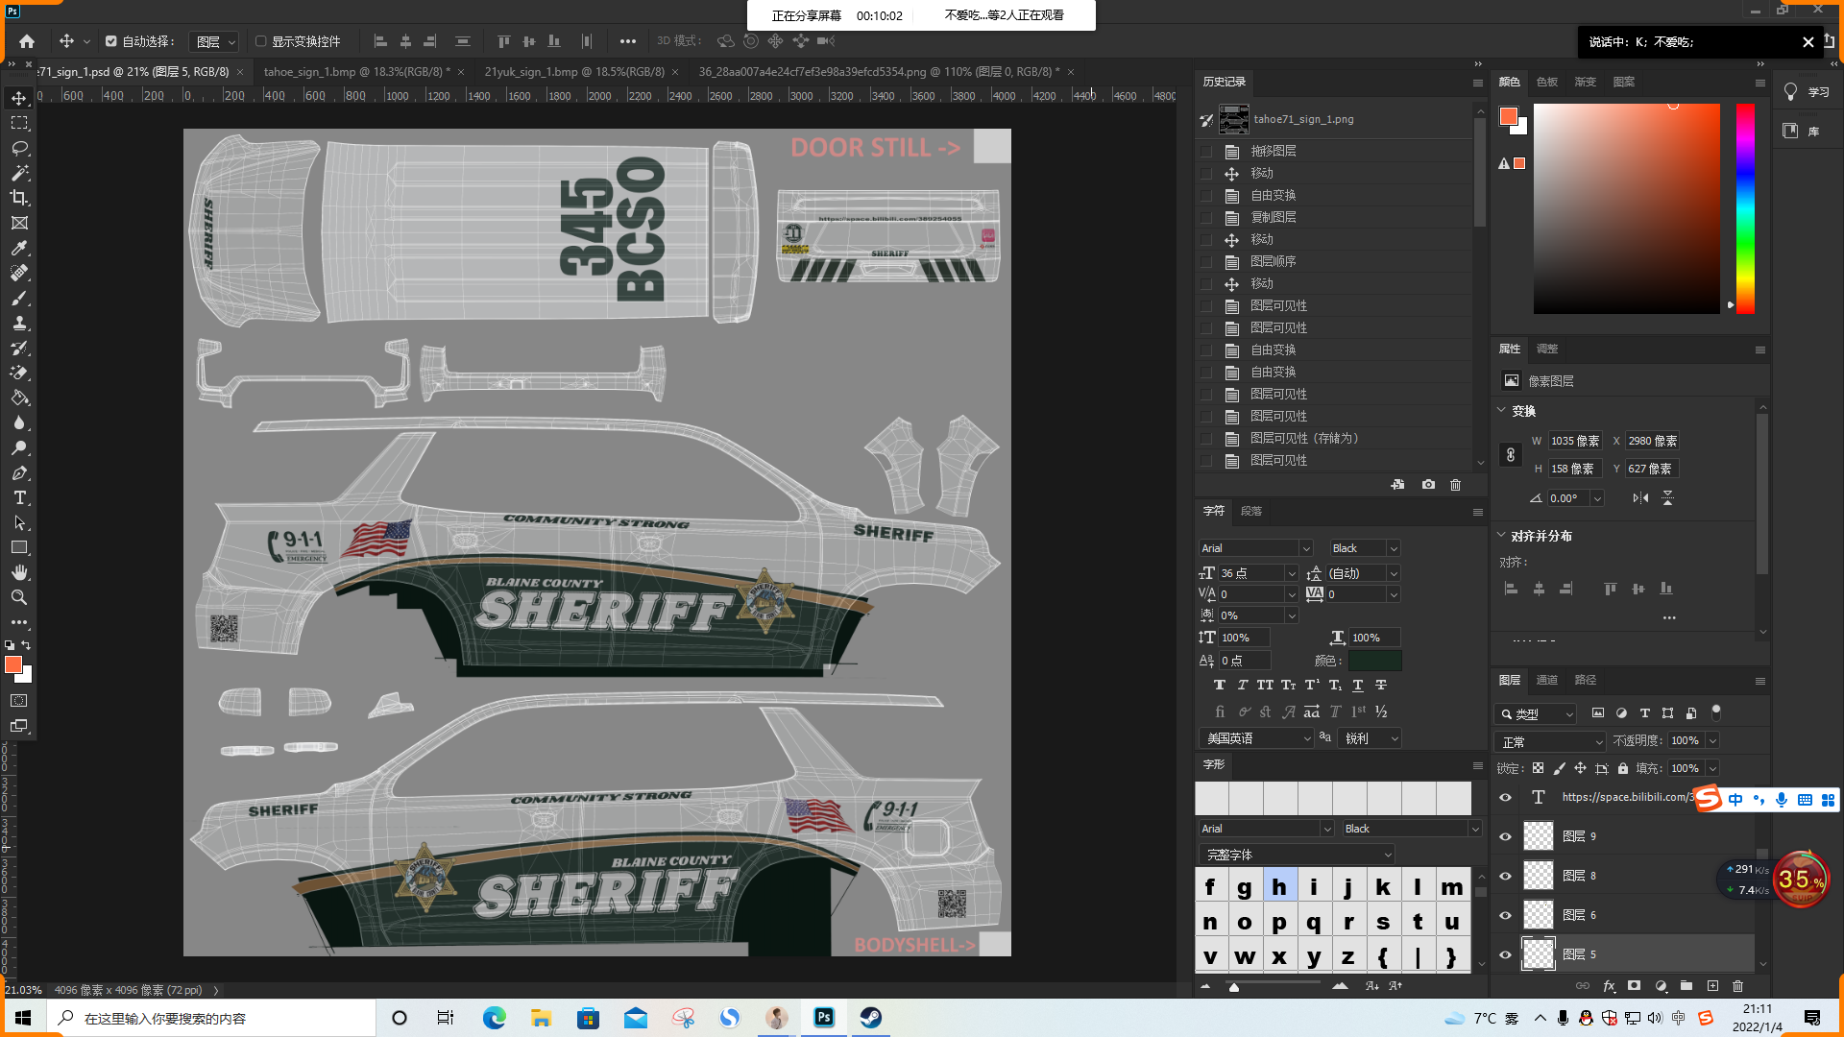1844x1037 pixels.
Task: Open the 美国英语 language dropdown
Action: [x=1256, y=738]
